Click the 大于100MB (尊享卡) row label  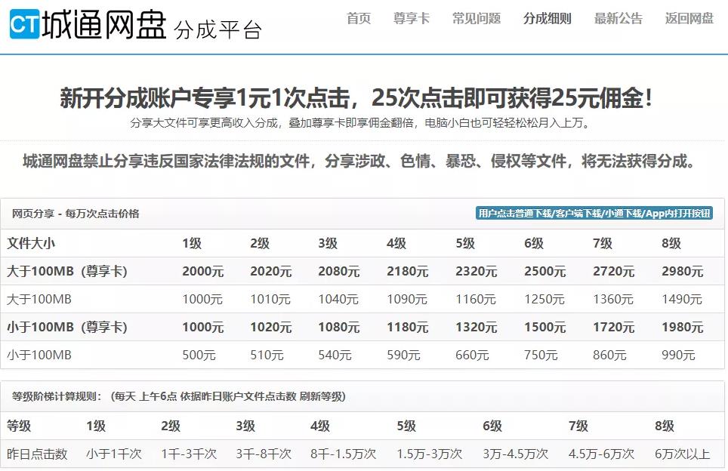pos(67,272)
